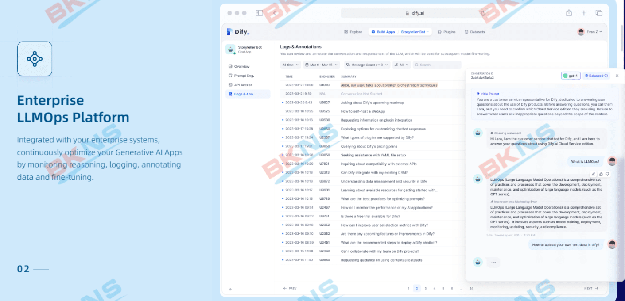Edit the LLMOps response with pencil icon
625x301 pixels.
pos(594,174)
